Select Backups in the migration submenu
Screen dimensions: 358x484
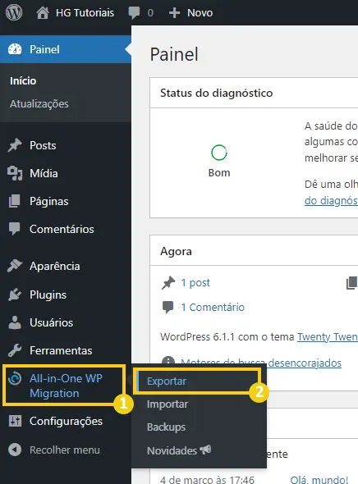tap(166, 427)
